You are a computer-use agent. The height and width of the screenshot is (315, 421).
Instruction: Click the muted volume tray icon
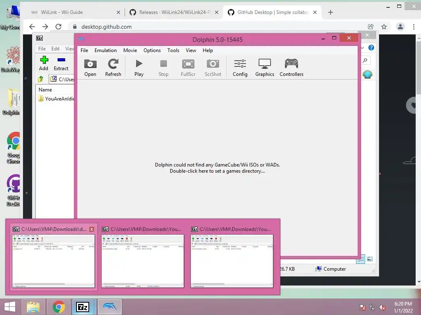click(x=382, y=307)
